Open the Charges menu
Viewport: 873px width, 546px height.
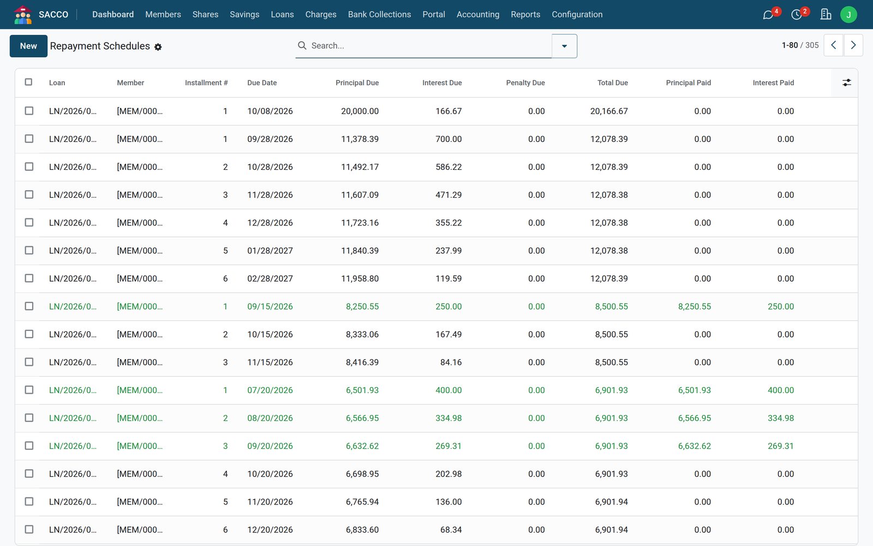[x=321, y=15]
